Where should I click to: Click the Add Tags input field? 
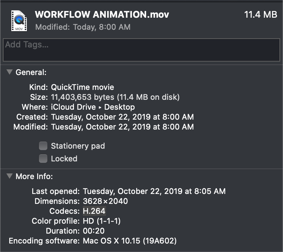(141, 50)
